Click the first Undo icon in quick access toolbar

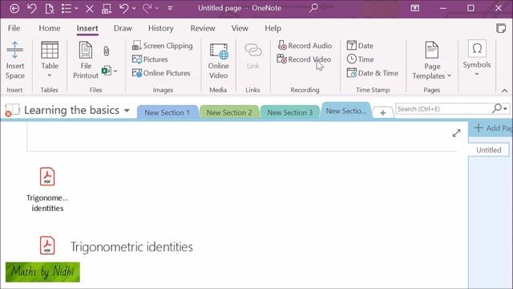[32, 8]
